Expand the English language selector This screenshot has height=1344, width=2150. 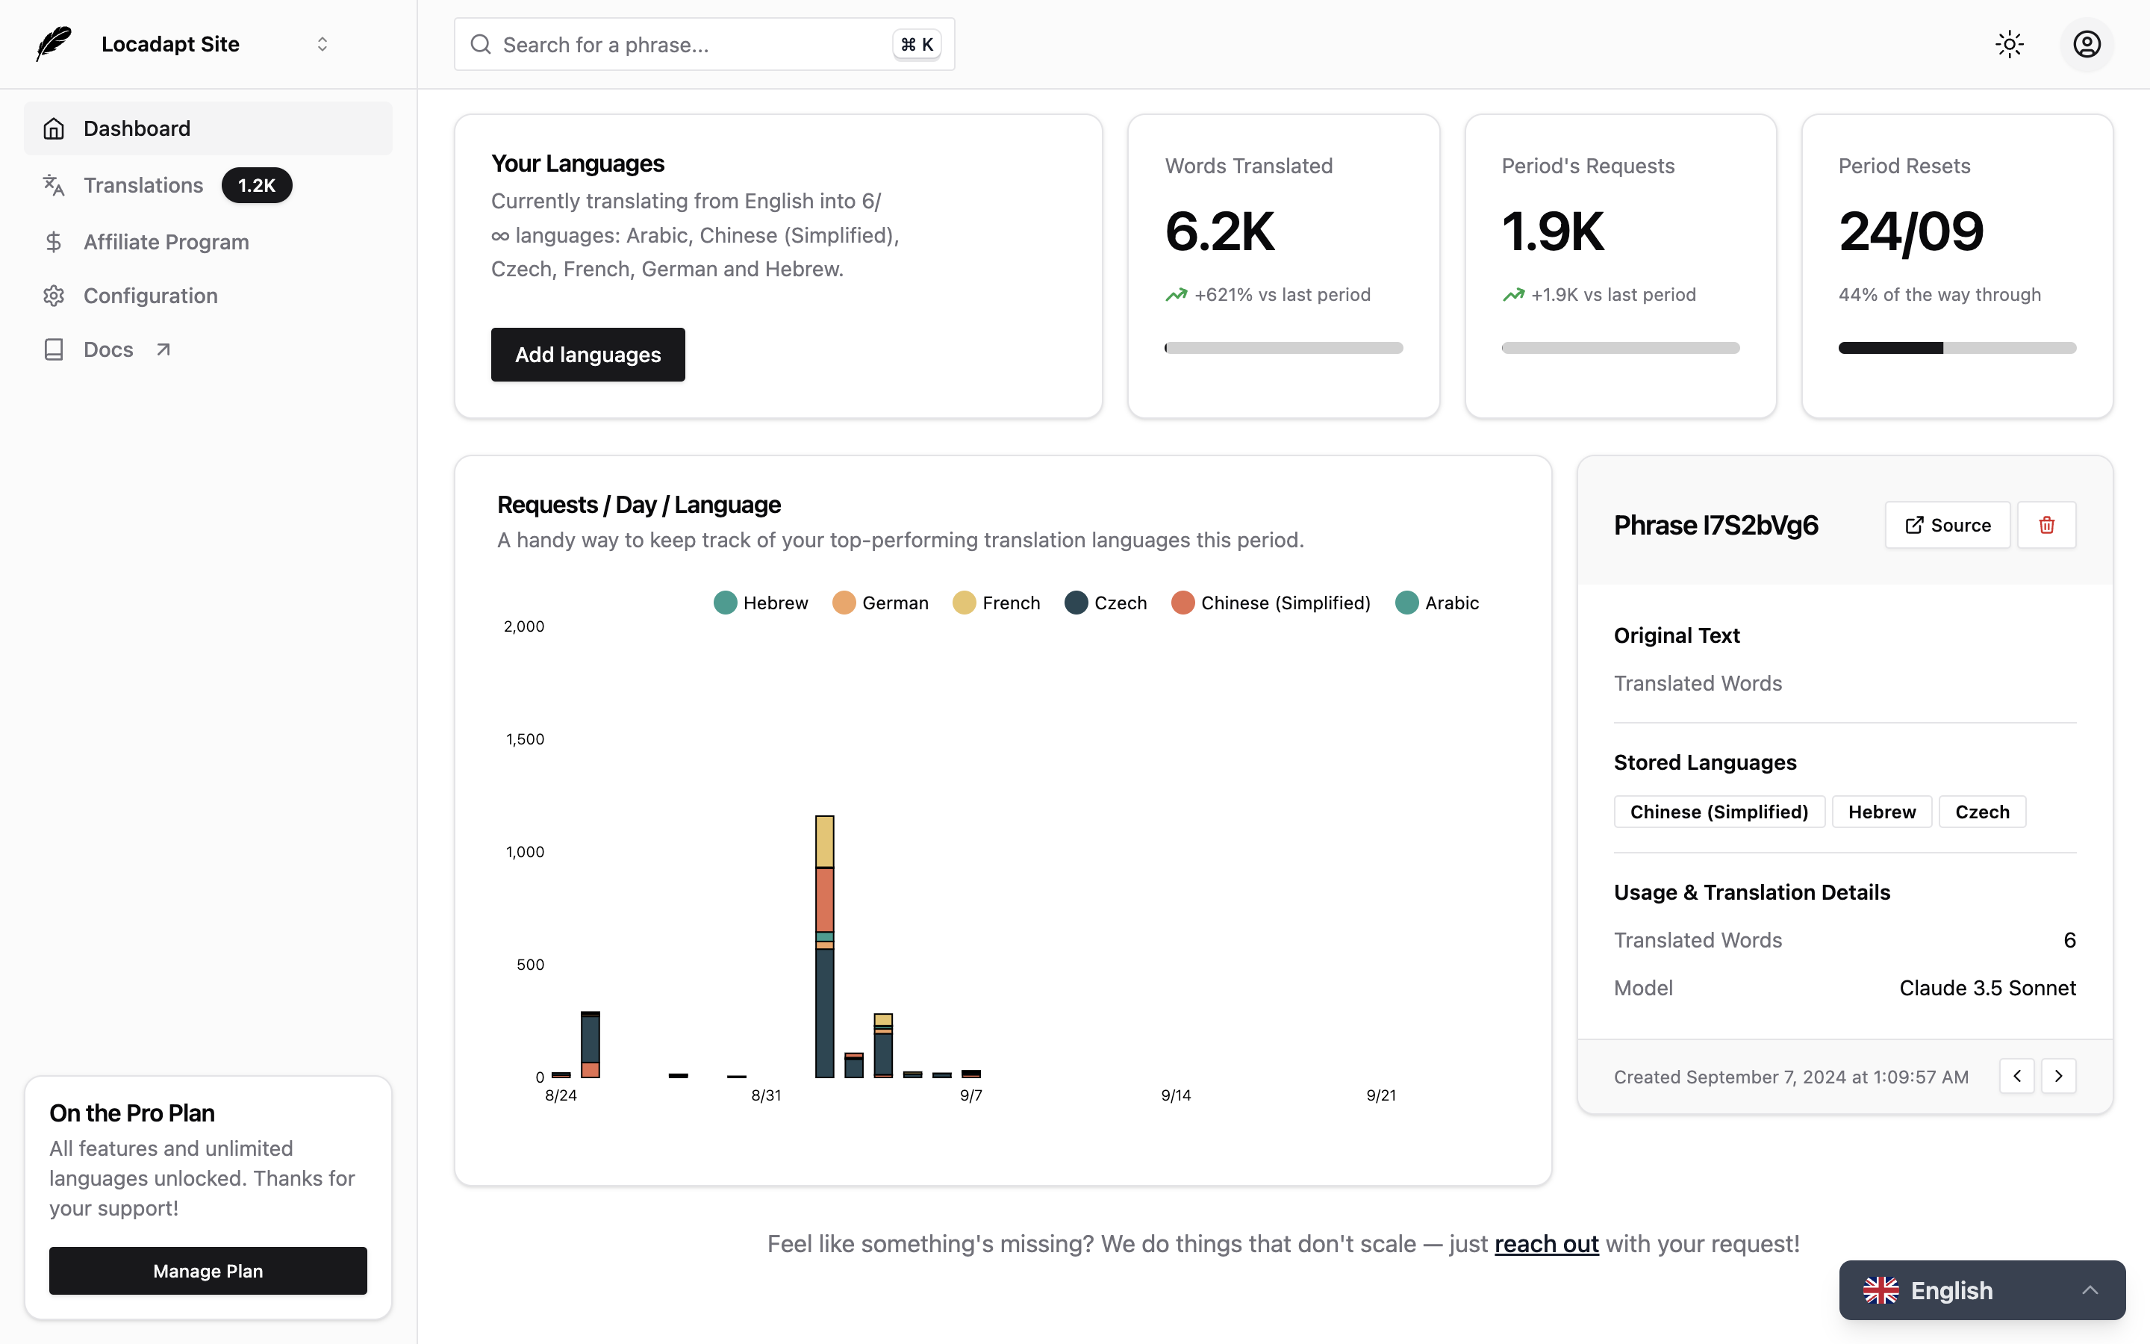(x=2090, y=1289)
